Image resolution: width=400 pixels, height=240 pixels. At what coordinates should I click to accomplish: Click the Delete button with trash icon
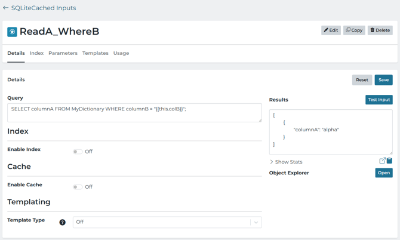point(380,30)
